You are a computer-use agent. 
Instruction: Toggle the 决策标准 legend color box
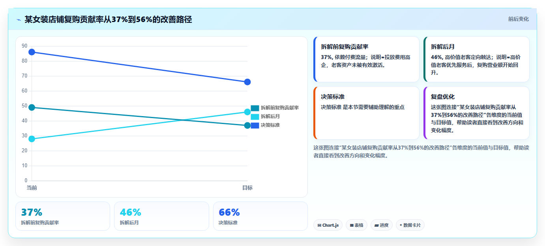(255, 125)
